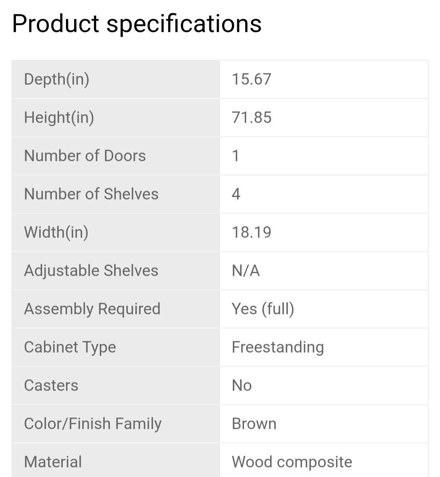Click the number of shelves value 4

(236, 194)
